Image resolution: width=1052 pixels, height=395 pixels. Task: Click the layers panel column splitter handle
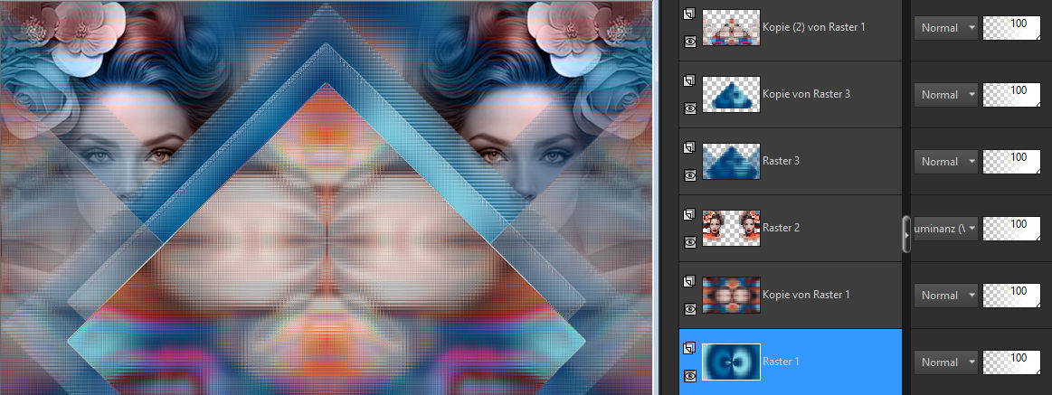906,234
